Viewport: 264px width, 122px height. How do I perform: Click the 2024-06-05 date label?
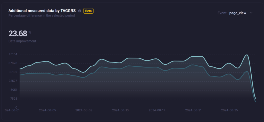coord(47,110)
